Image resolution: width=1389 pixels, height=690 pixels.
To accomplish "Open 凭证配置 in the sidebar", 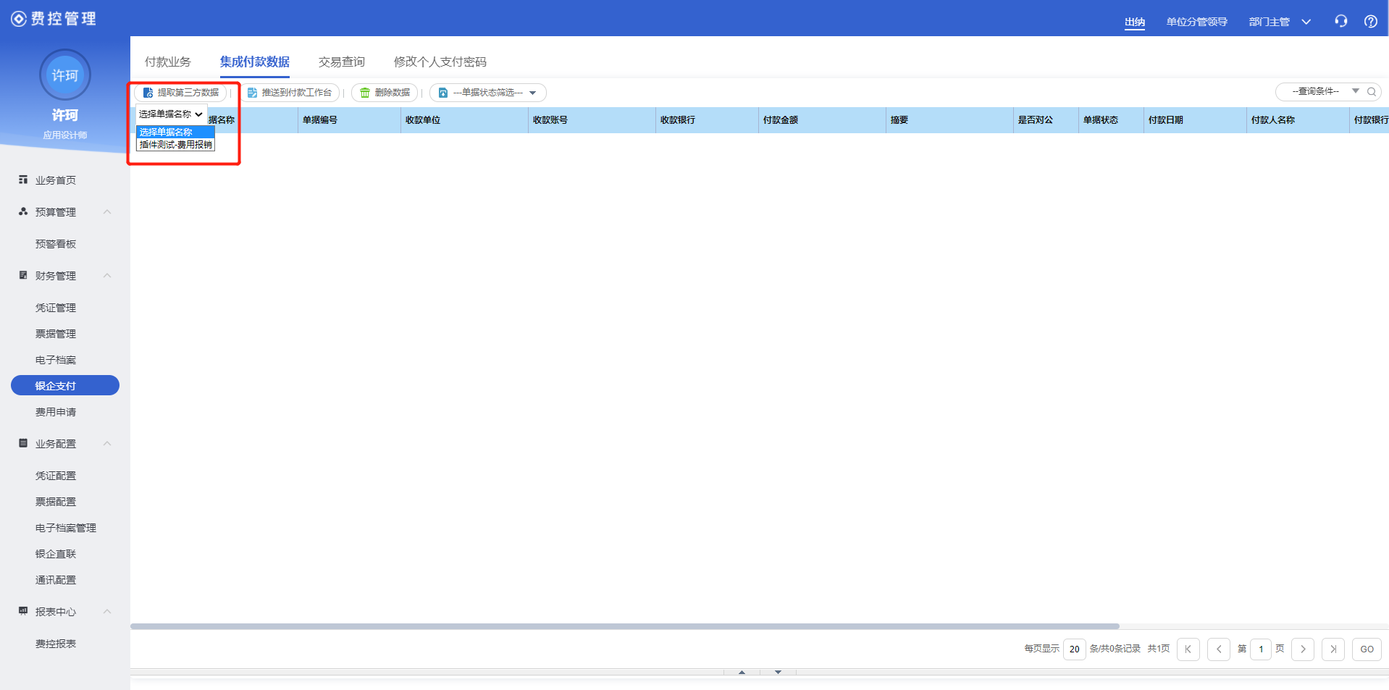I will pyautogui.click(x=56, y=476).
